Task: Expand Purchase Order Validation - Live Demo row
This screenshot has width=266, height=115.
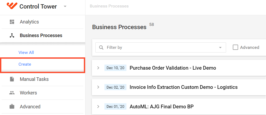Action: (98, 68)
